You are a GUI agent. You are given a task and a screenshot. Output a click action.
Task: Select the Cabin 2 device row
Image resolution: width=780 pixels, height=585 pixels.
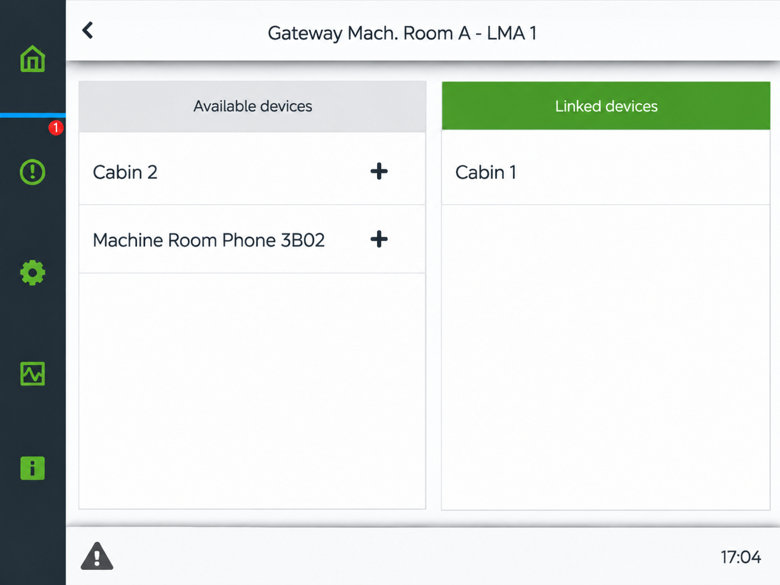click(x=252, y=171)
